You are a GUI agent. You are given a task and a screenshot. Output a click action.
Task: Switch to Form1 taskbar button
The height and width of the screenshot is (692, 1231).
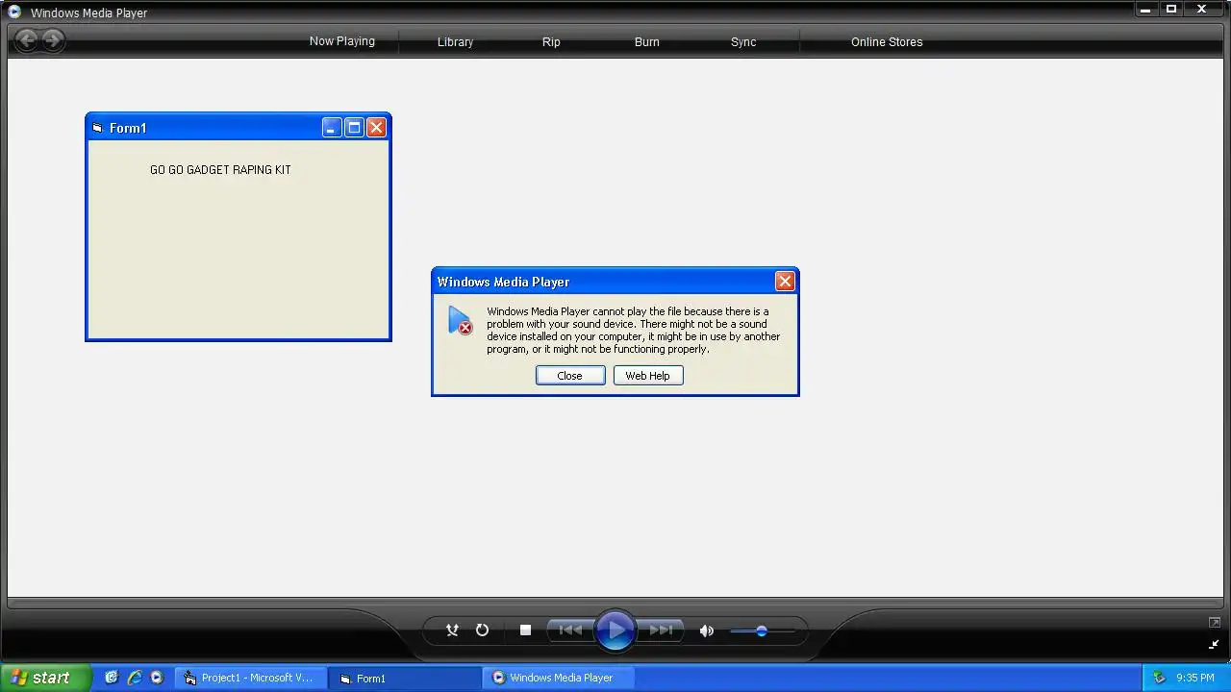point(405,678)
